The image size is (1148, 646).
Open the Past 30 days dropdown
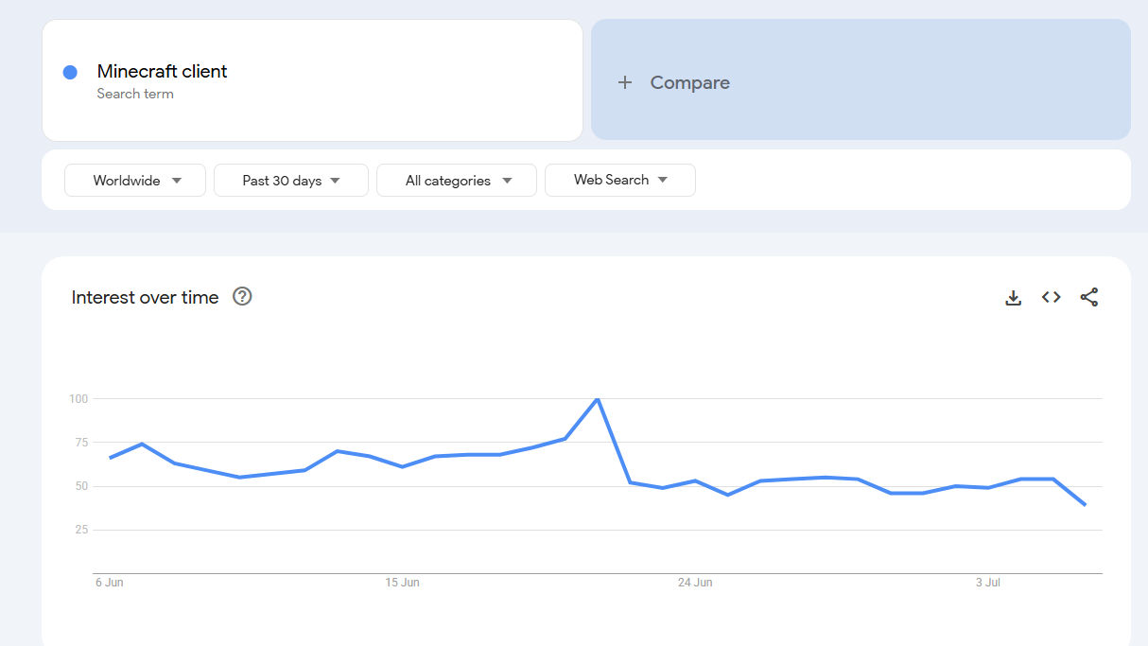point(291,180)
